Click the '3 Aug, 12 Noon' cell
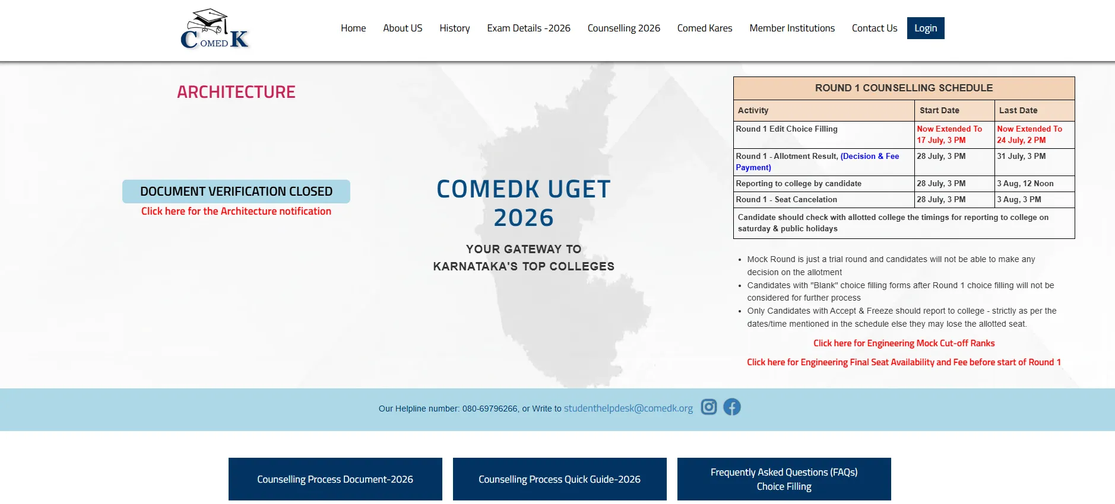Screen dimensions: 1115x504 coord(1035,184)
